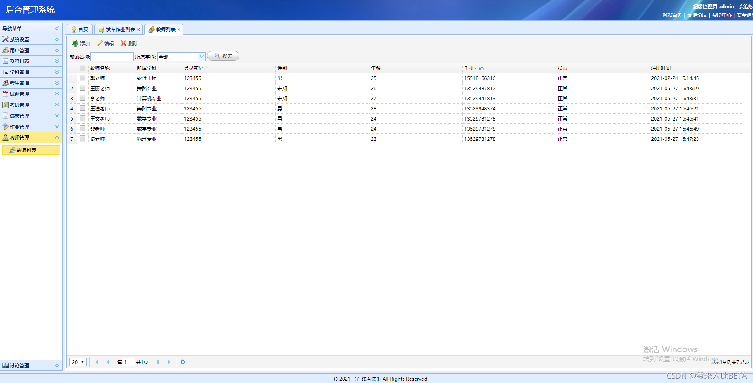The image size is (753, 383).
Task: Go to previous page arrow icon
Action: click(x=108, y=362)
